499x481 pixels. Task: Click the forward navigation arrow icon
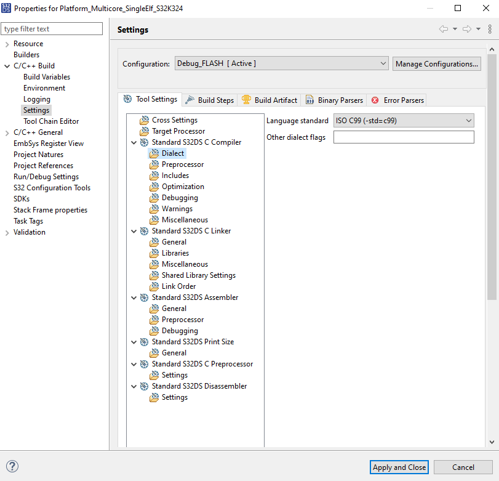pyautogui.click(x=467, y=29)
